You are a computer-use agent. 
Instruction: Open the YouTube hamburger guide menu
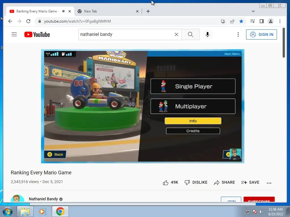coord(14,34)
